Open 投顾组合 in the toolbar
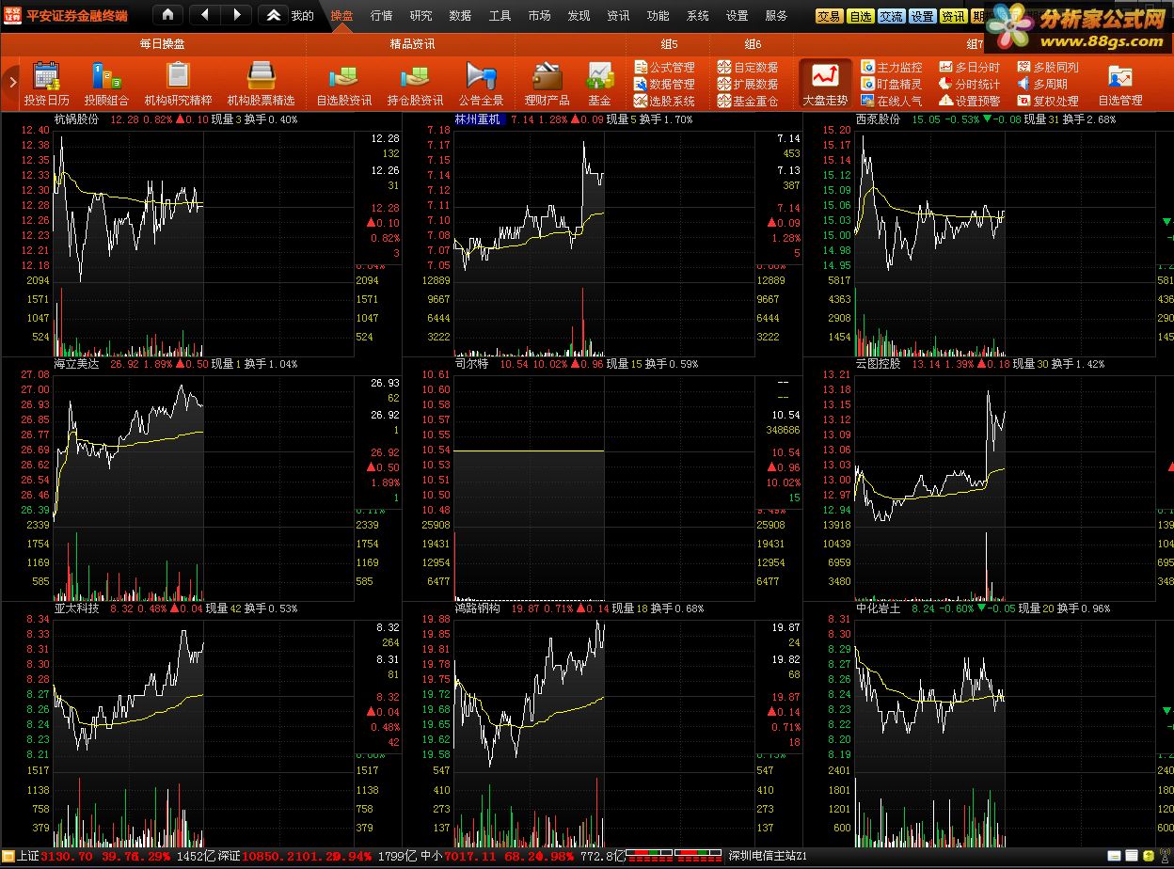 click(106, 84)
